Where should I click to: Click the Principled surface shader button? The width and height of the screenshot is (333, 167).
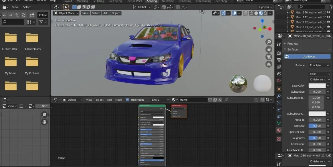click(x=317, y=65)
